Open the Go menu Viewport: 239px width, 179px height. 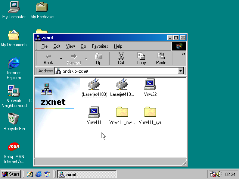coord(83,46)
